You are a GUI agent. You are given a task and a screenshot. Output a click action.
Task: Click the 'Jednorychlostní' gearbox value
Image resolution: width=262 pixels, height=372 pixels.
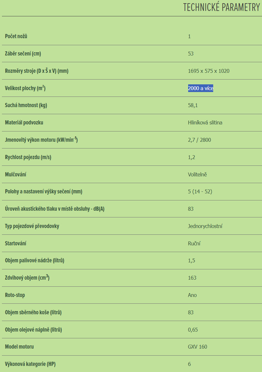(x=205, y=226)
